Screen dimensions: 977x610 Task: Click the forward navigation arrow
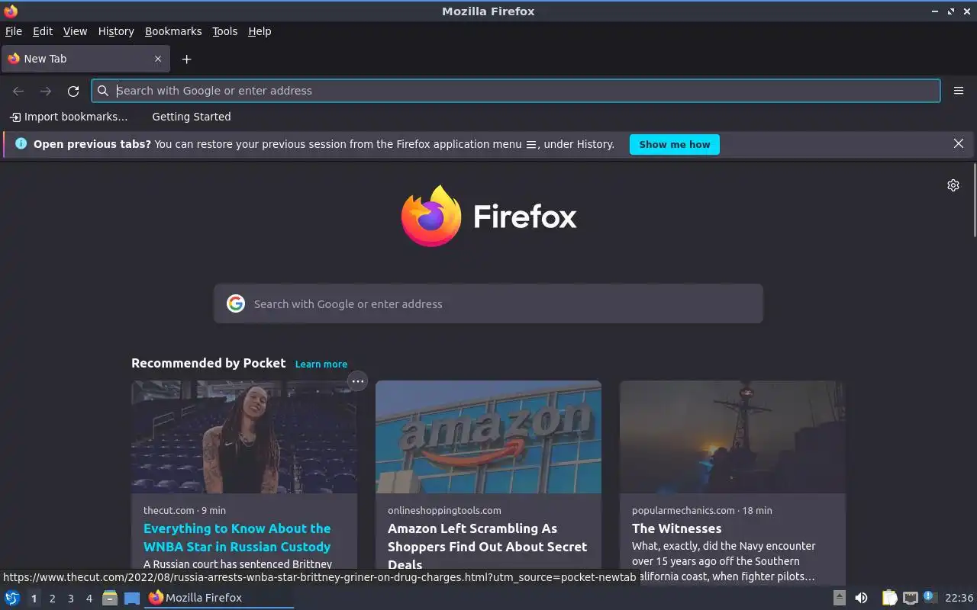tap(46, 91)
